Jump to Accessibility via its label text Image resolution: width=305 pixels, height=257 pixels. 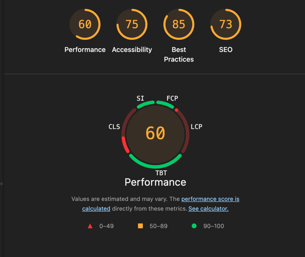[132, 49]
